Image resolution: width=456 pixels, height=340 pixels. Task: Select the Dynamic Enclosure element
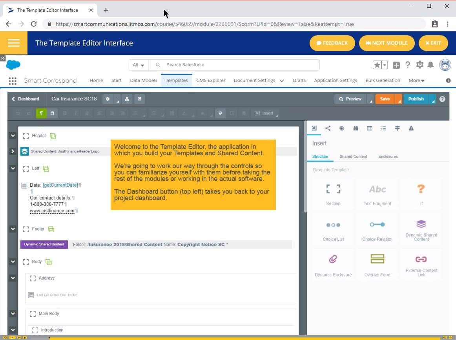(333, 265)
